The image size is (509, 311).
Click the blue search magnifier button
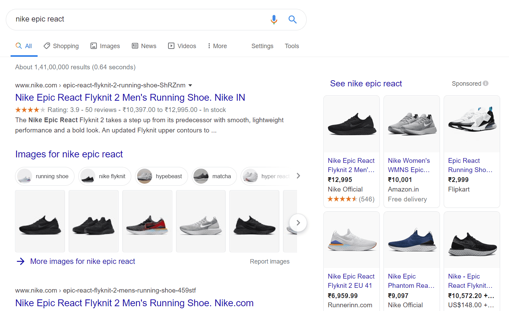coord(292,19)
